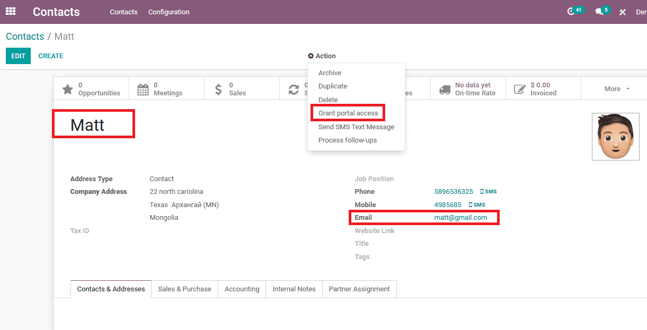Open the Configuration top menu
Image resolution: width=647 pixels, height=330 pixels.
coord(169,12)
